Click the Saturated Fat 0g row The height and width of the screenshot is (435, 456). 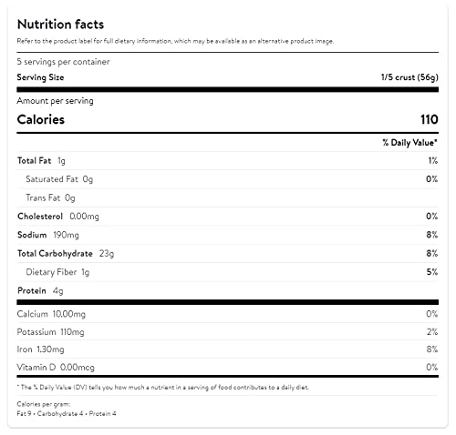[x=228, y=179]
